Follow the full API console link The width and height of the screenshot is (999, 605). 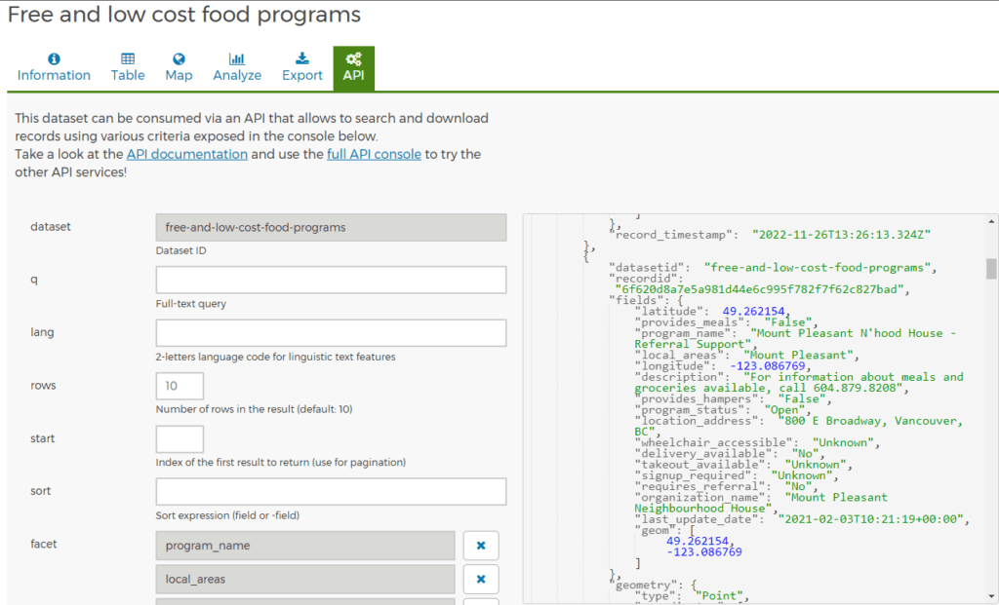point(374,154)
